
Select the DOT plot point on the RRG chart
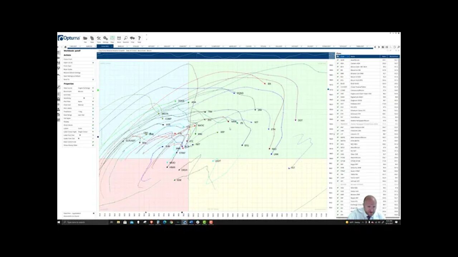pos(296,120)
